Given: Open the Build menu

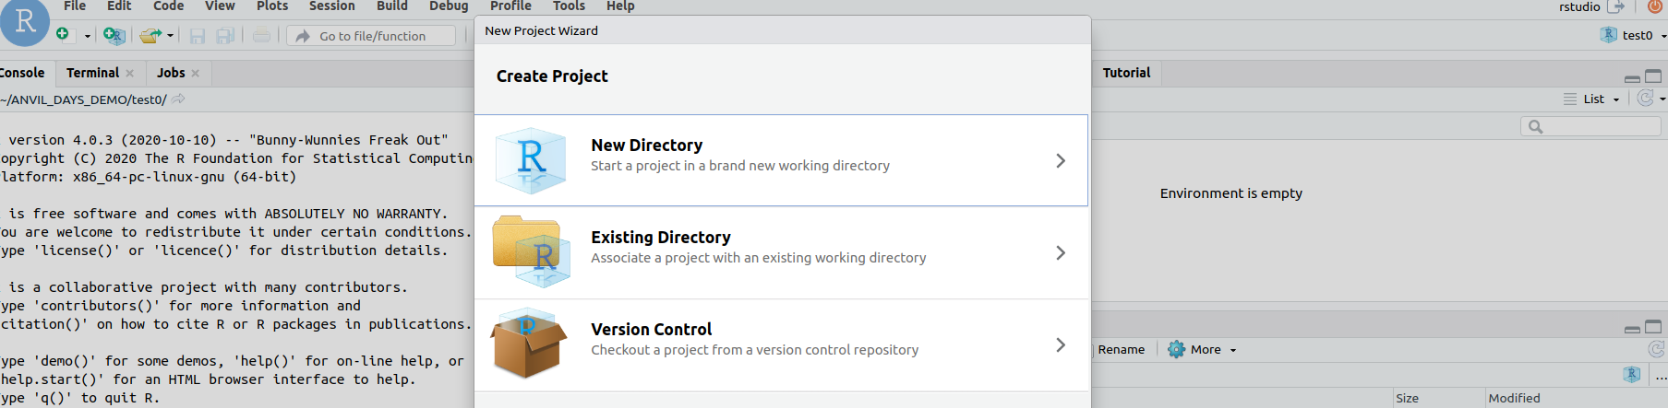Looking at the screenshot, I should coord(392,6).
